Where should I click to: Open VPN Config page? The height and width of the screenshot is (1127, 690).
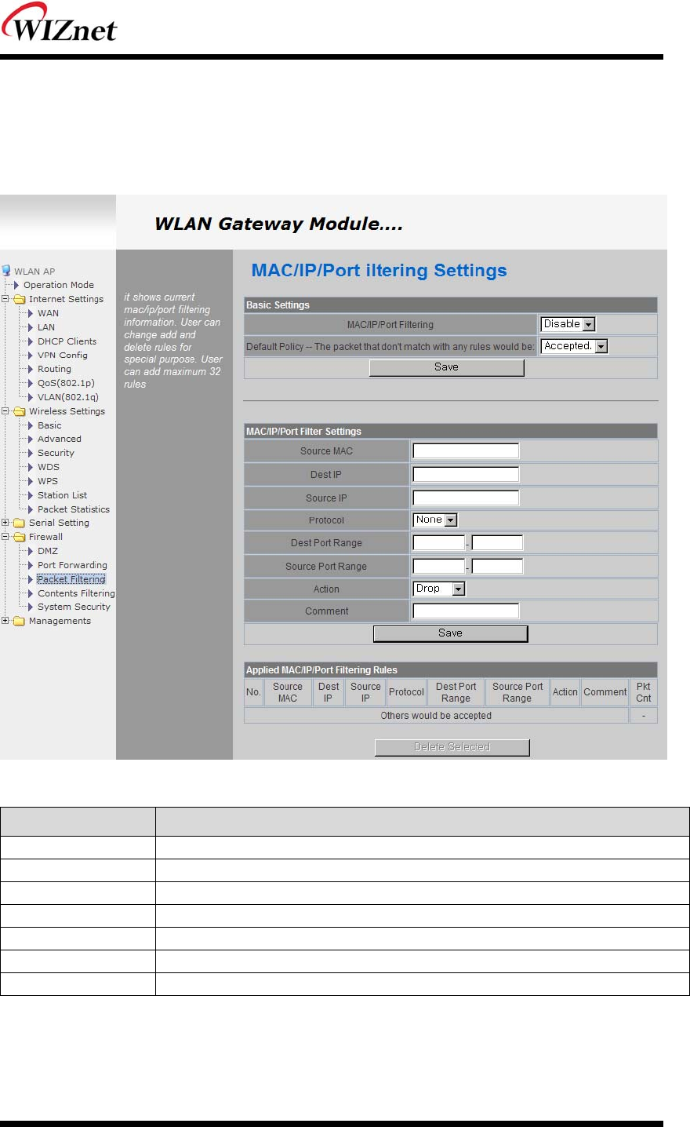coord(62,355)
